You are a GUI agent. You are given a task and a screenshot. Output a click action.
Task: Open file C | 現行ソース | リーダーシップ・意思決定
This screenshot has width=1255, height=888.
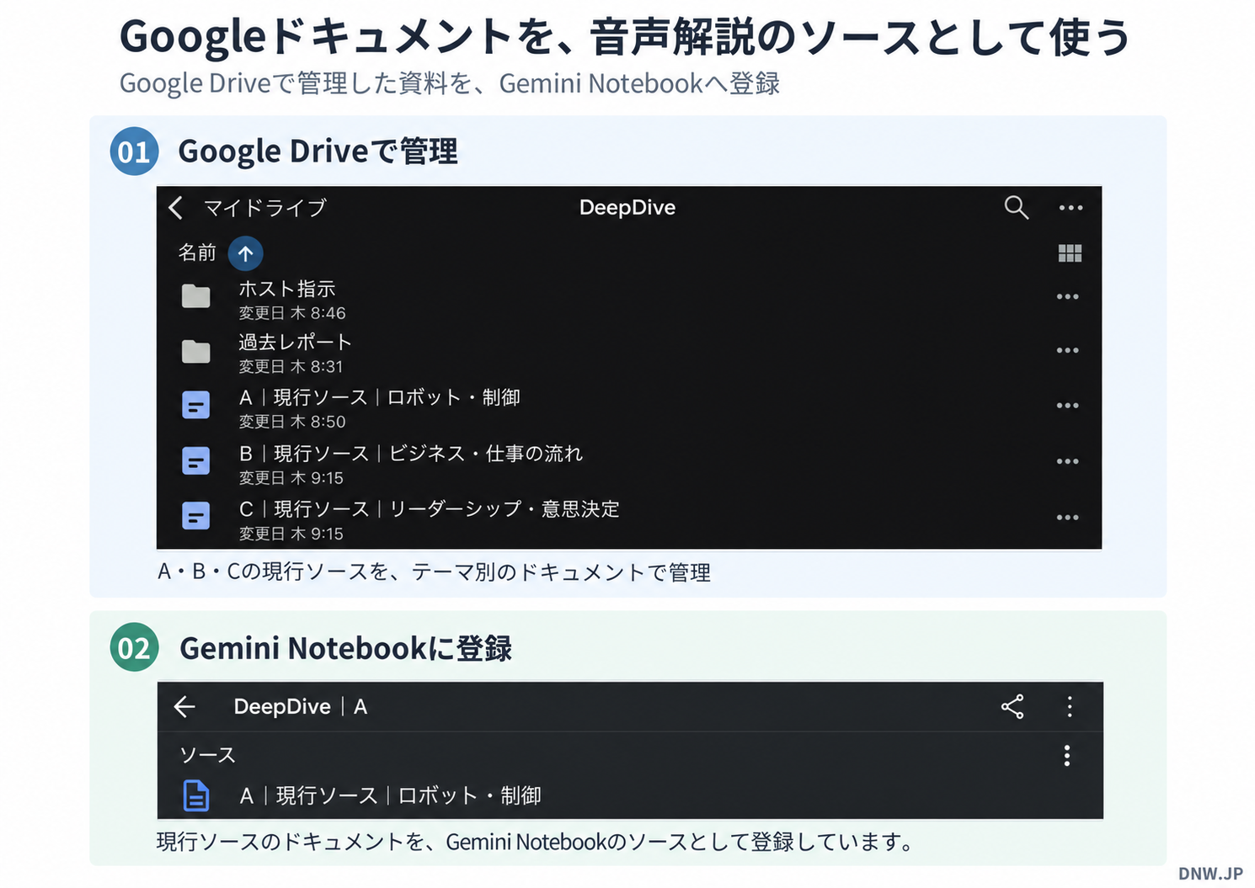point(430,509)
